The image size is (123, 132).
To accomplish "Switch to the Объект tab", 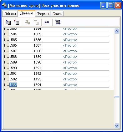I will click(10, 14).
